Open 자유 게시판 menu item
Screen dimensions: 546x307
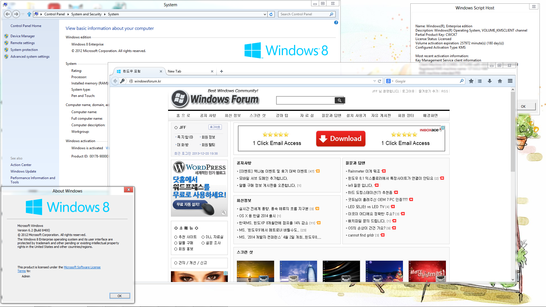[381, 115]
